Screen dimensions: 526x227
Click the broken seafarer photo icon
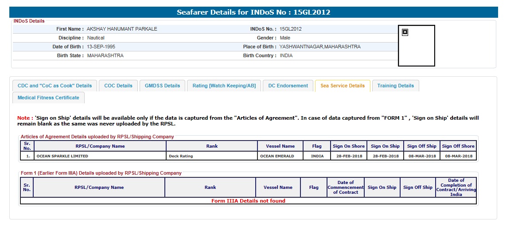coord(405,32)
